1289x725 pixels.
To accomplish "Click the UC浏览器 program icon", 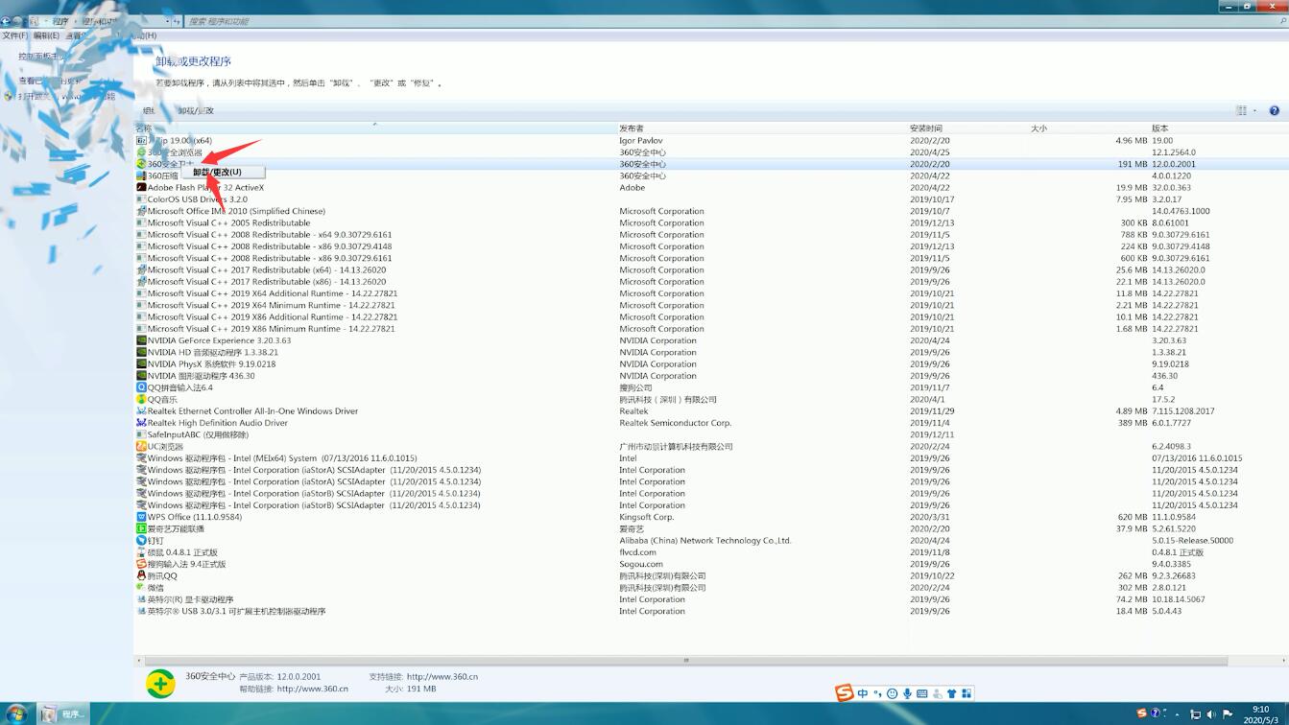I will 141,446.
